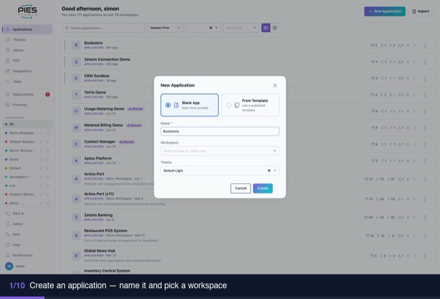Clear the filter with the X next to Newest First
The height and width of the screenshot is (299, 440).
click(211, 27)
